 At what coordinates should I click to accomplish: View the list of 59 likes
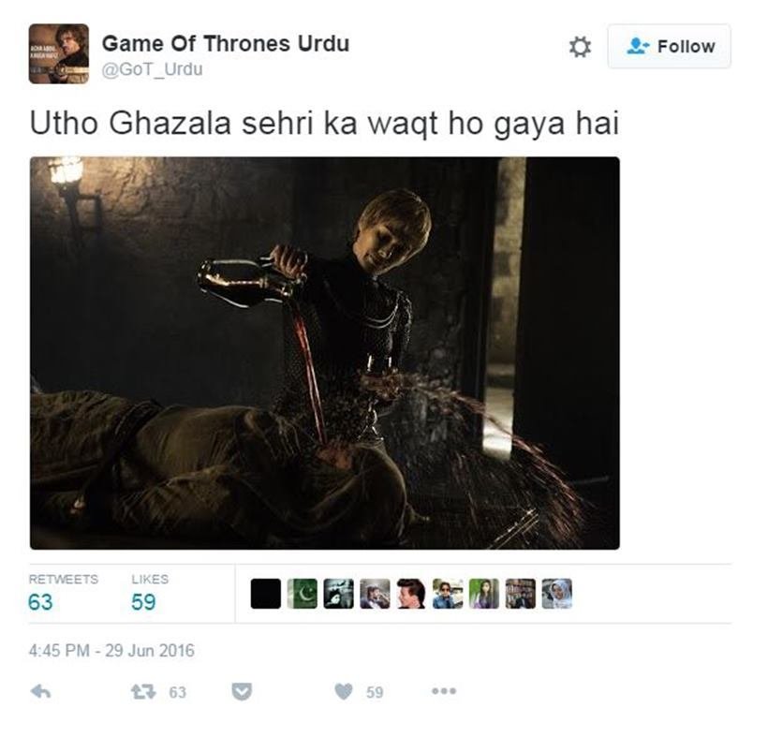point(150,593)
